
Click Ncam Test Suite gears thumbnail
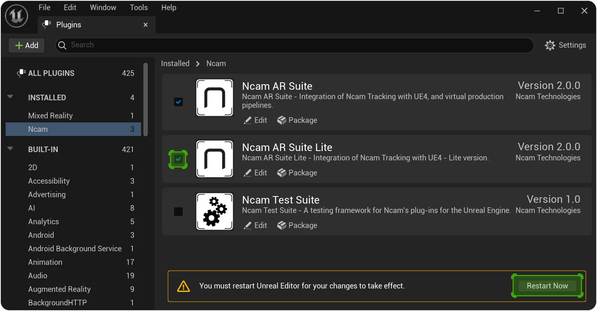tap(215, 211)
